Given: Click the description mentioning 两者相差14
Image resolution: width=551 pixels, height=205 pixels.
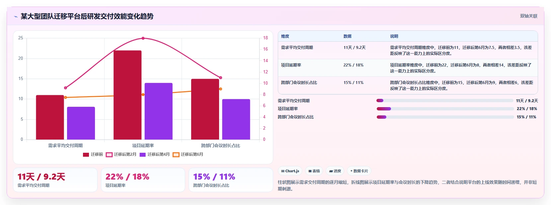Looking at the screenshot, I should point(461,68).
